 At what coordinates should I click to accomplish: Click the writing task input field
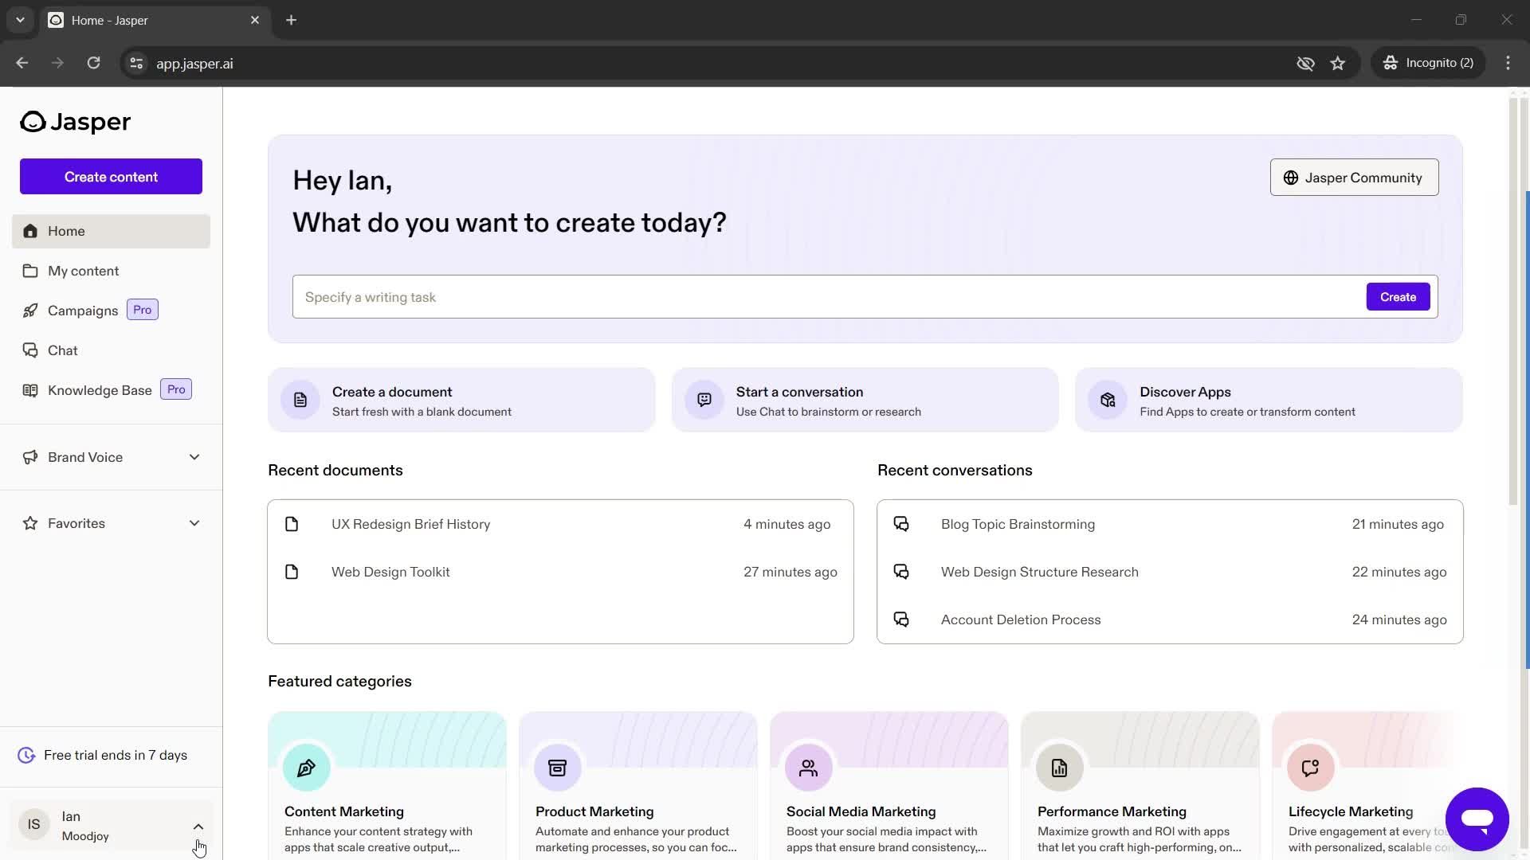click(829, 297)
